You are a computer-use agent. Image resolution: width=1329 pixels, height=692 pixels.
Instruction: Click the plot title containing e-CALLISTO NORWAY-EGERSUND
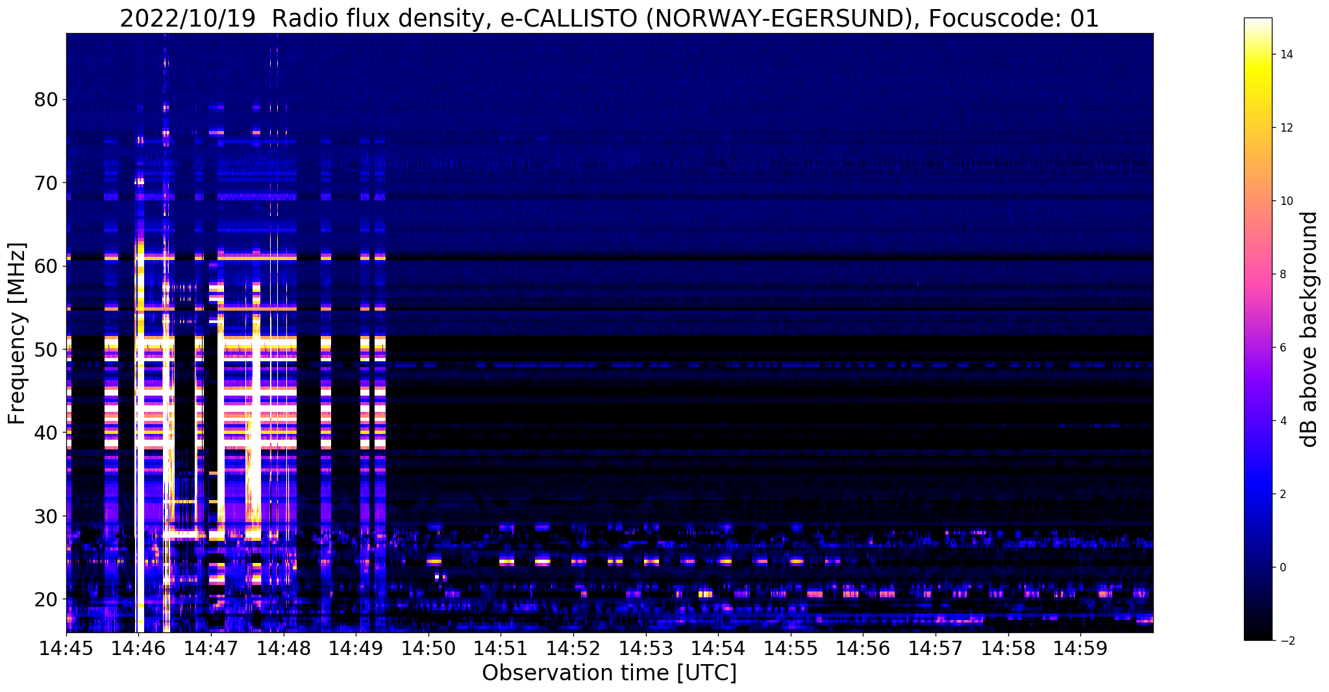609,18
